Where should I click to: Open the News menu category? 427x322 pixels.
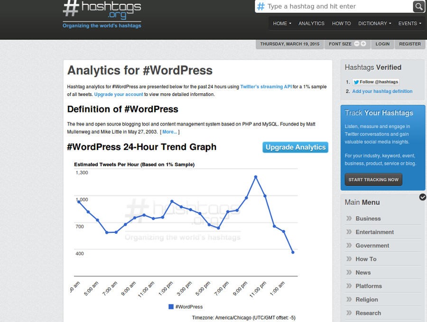[x=363, y=273]
